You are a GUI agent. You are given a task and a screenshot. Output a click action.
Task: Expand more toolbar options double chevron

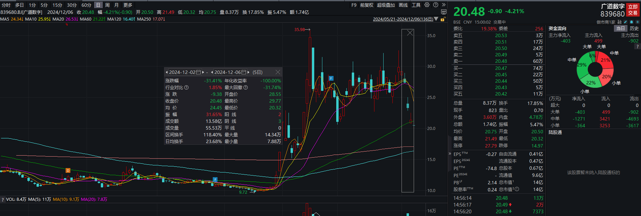[443, 5]
